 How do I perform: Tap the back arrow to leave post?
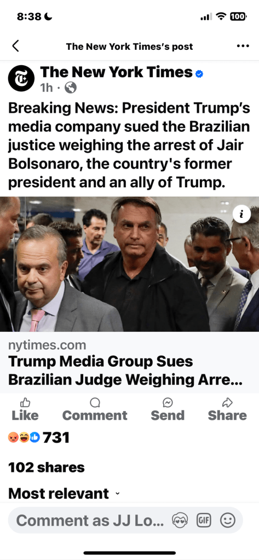click(15, 46)
